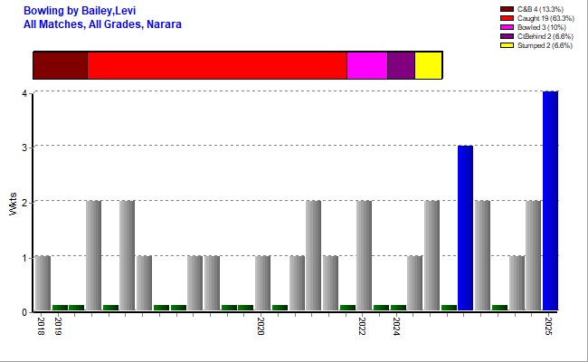Click the 2025 x-axis label
This screenshot has height=362, width=588.
coord(549,326)
